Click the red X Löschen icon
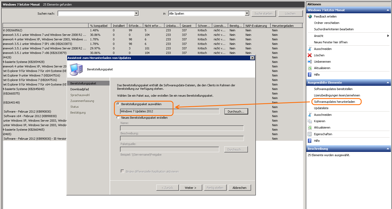The width and height of the screenshot is (392, 209). click(310, 55)
